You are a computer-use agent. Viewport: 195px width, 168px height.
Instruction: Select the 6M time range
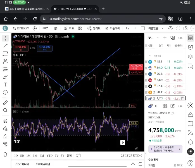[42, 156]
